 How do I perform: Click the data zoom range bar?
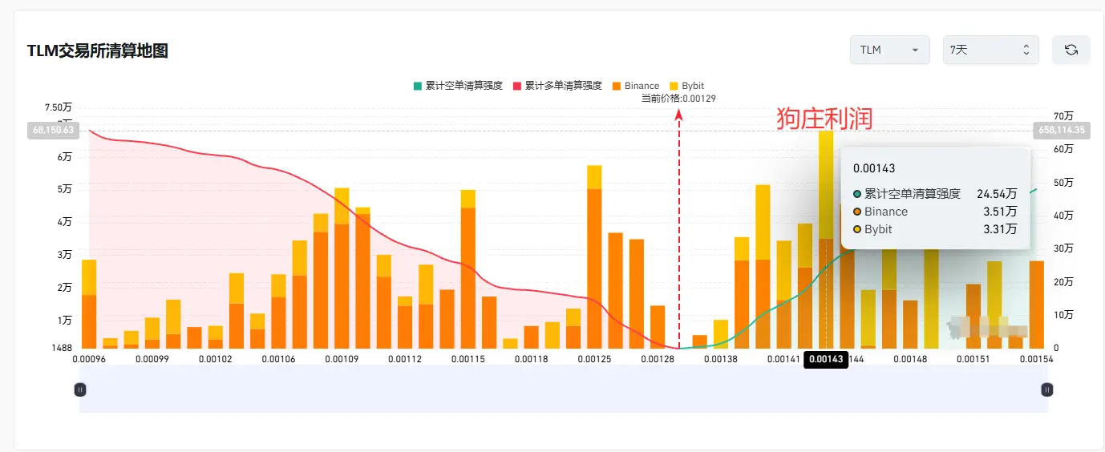[564, 389]
